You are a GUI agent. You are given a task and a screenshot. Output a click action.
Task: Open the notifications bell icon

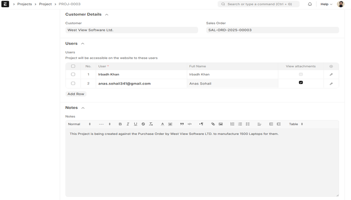pos(310,4)
